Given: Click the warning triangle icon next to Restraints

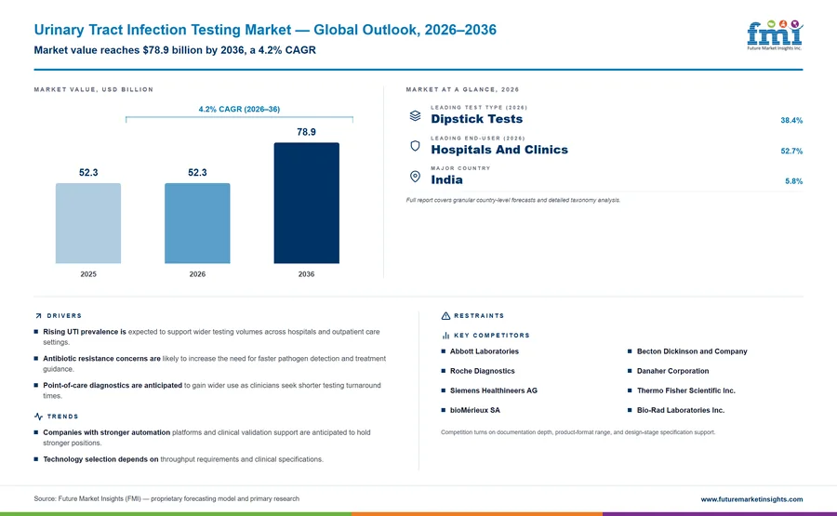Looking at the screenshot, I should (x=445, y=316).
